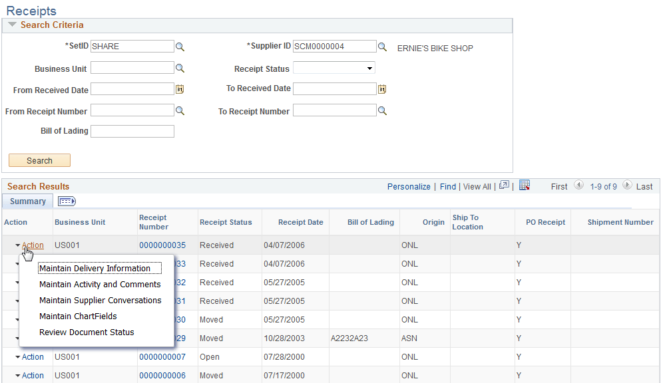
Task: Open the To Receipt Number lookup
Action: coord(382,110)
